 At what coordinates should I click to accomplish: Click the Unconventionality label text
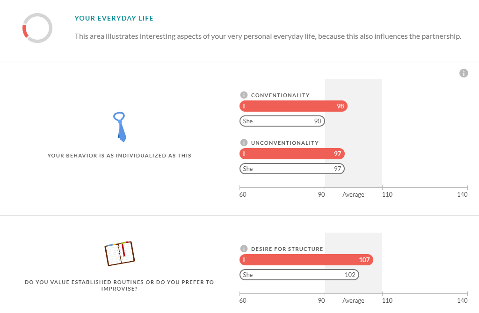284,143
